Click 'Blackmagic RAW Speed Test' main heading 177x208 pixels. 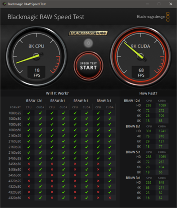(x=46, y=17)
